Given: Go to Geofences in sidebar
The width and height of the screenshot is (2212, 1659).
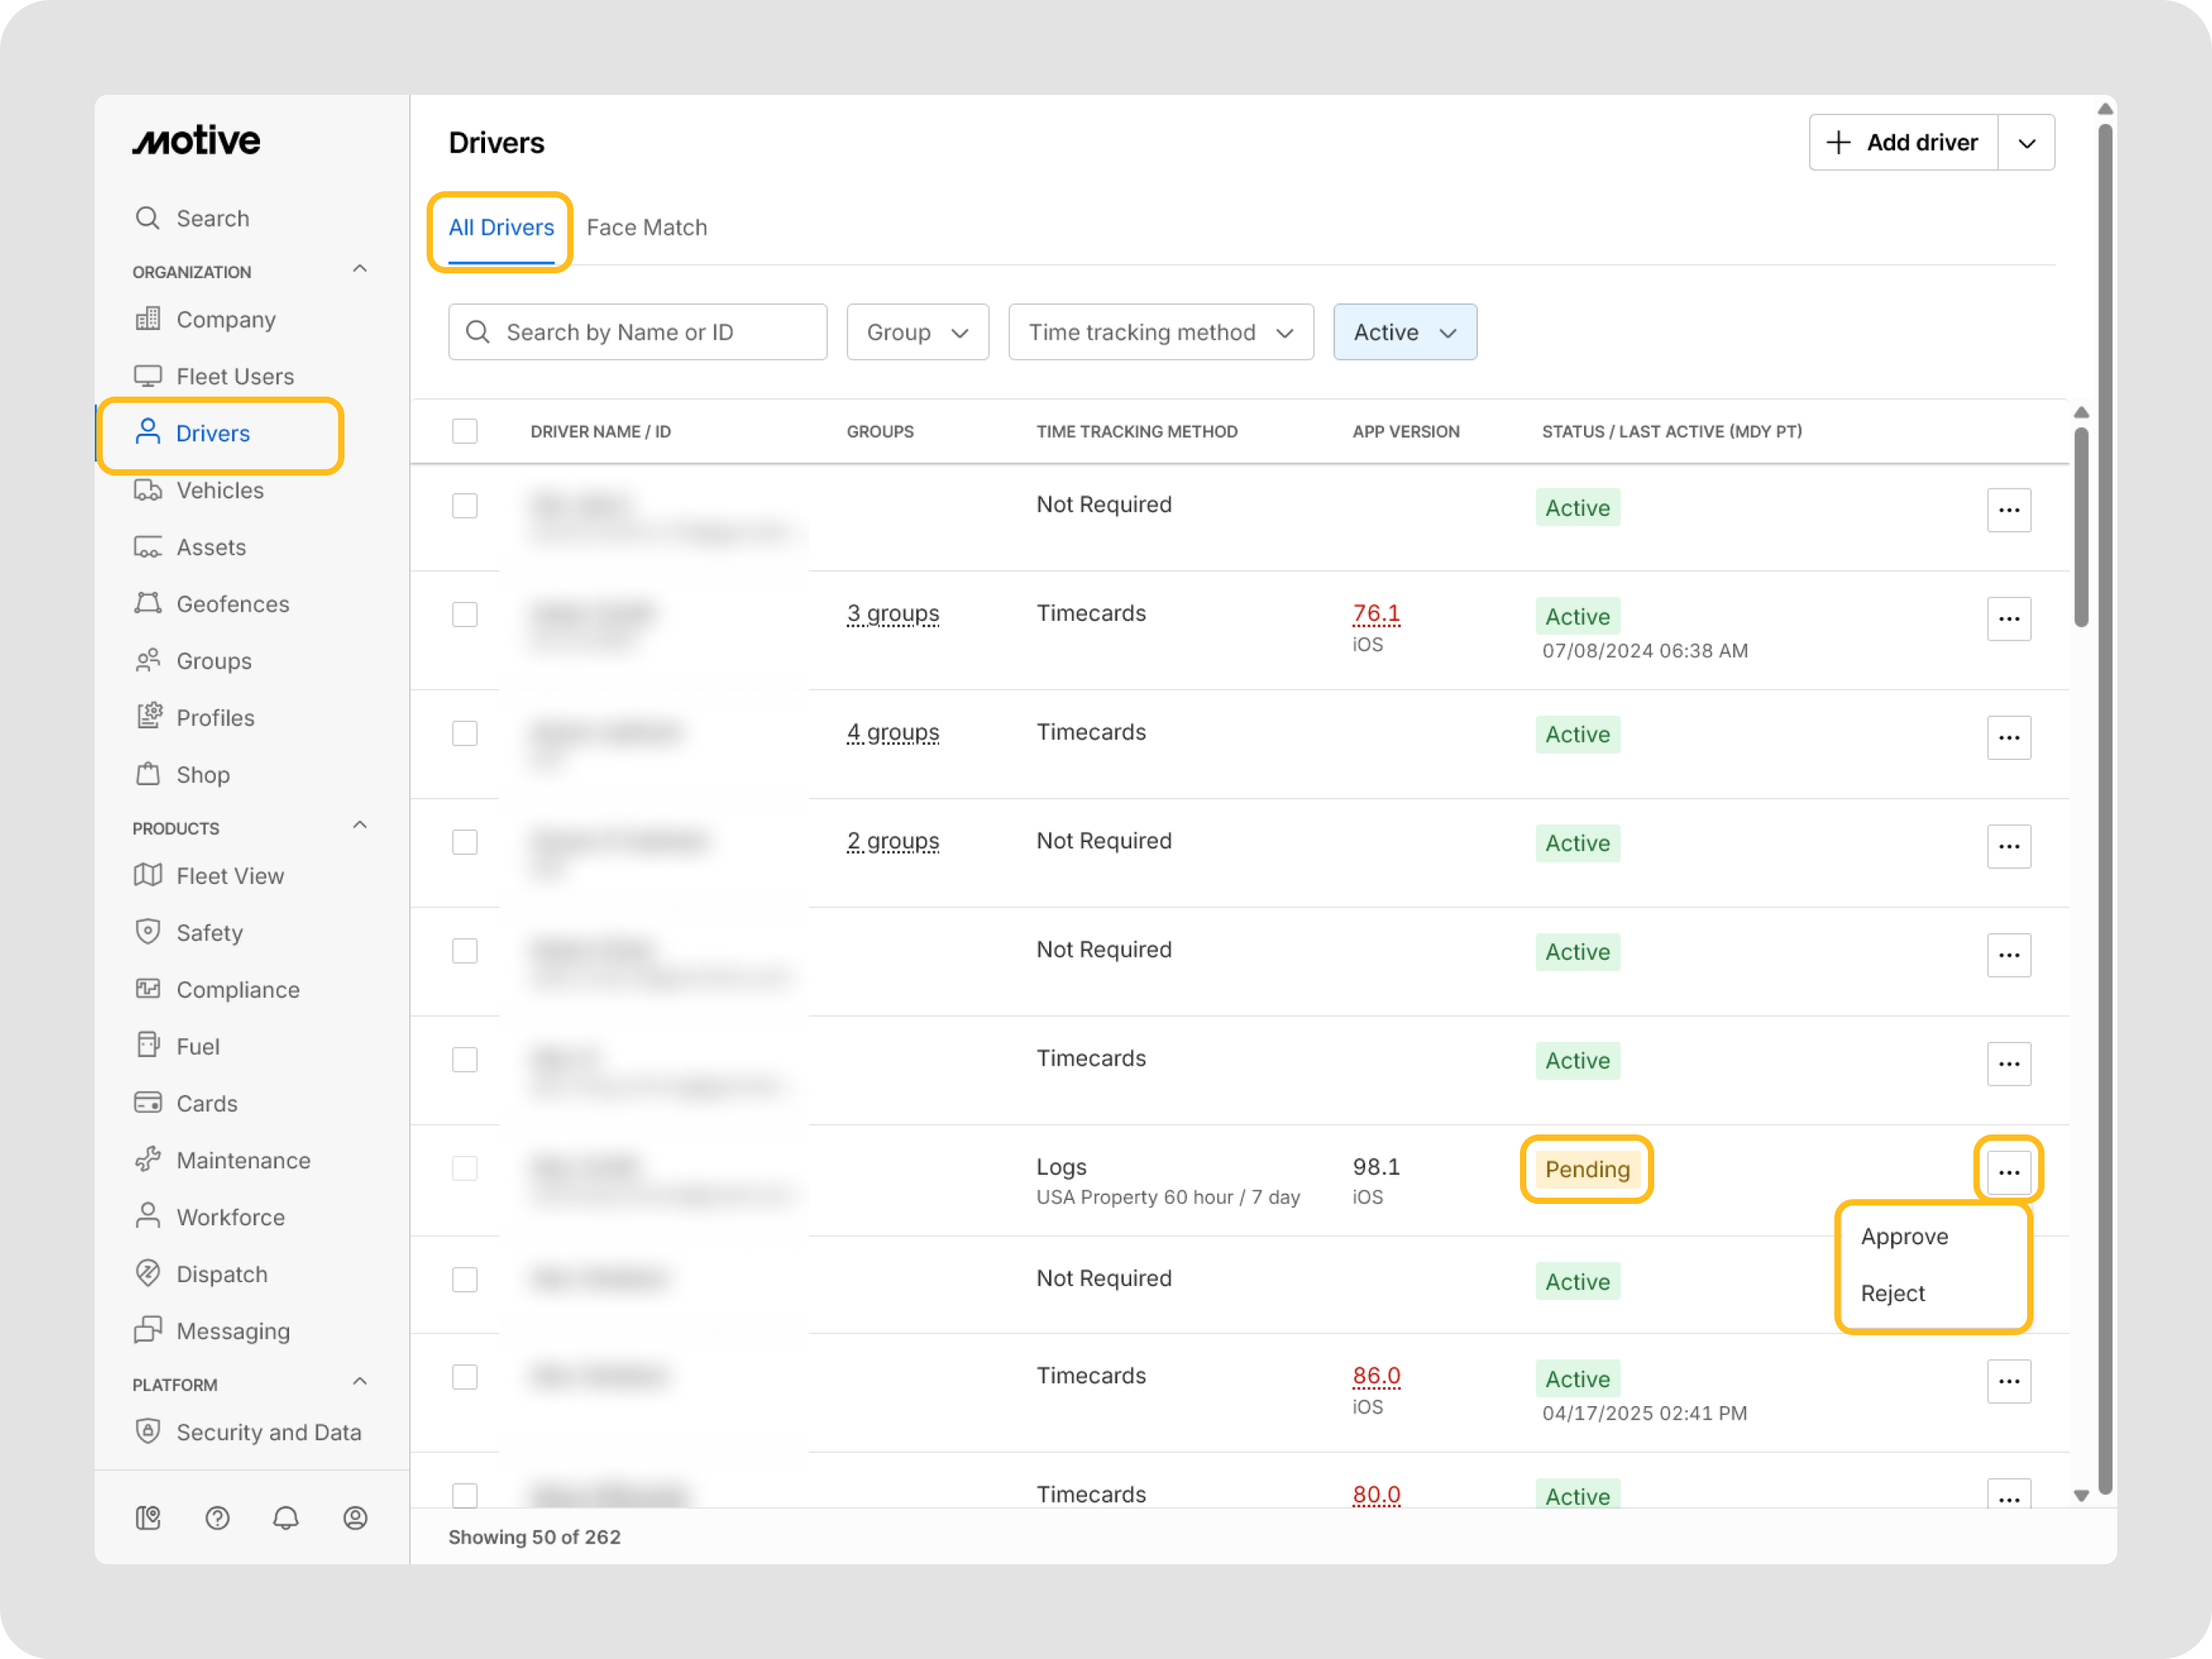Looking at the screenshot, I should (232, 604).
